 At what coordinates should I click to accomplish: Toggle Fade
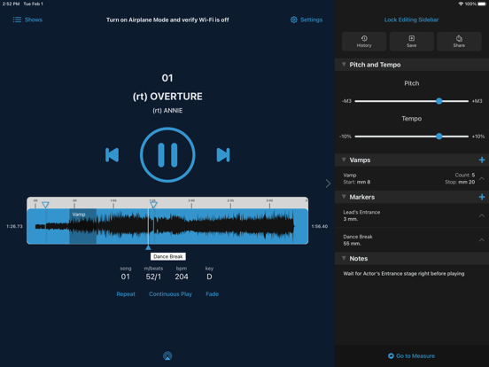coord(212,294)
